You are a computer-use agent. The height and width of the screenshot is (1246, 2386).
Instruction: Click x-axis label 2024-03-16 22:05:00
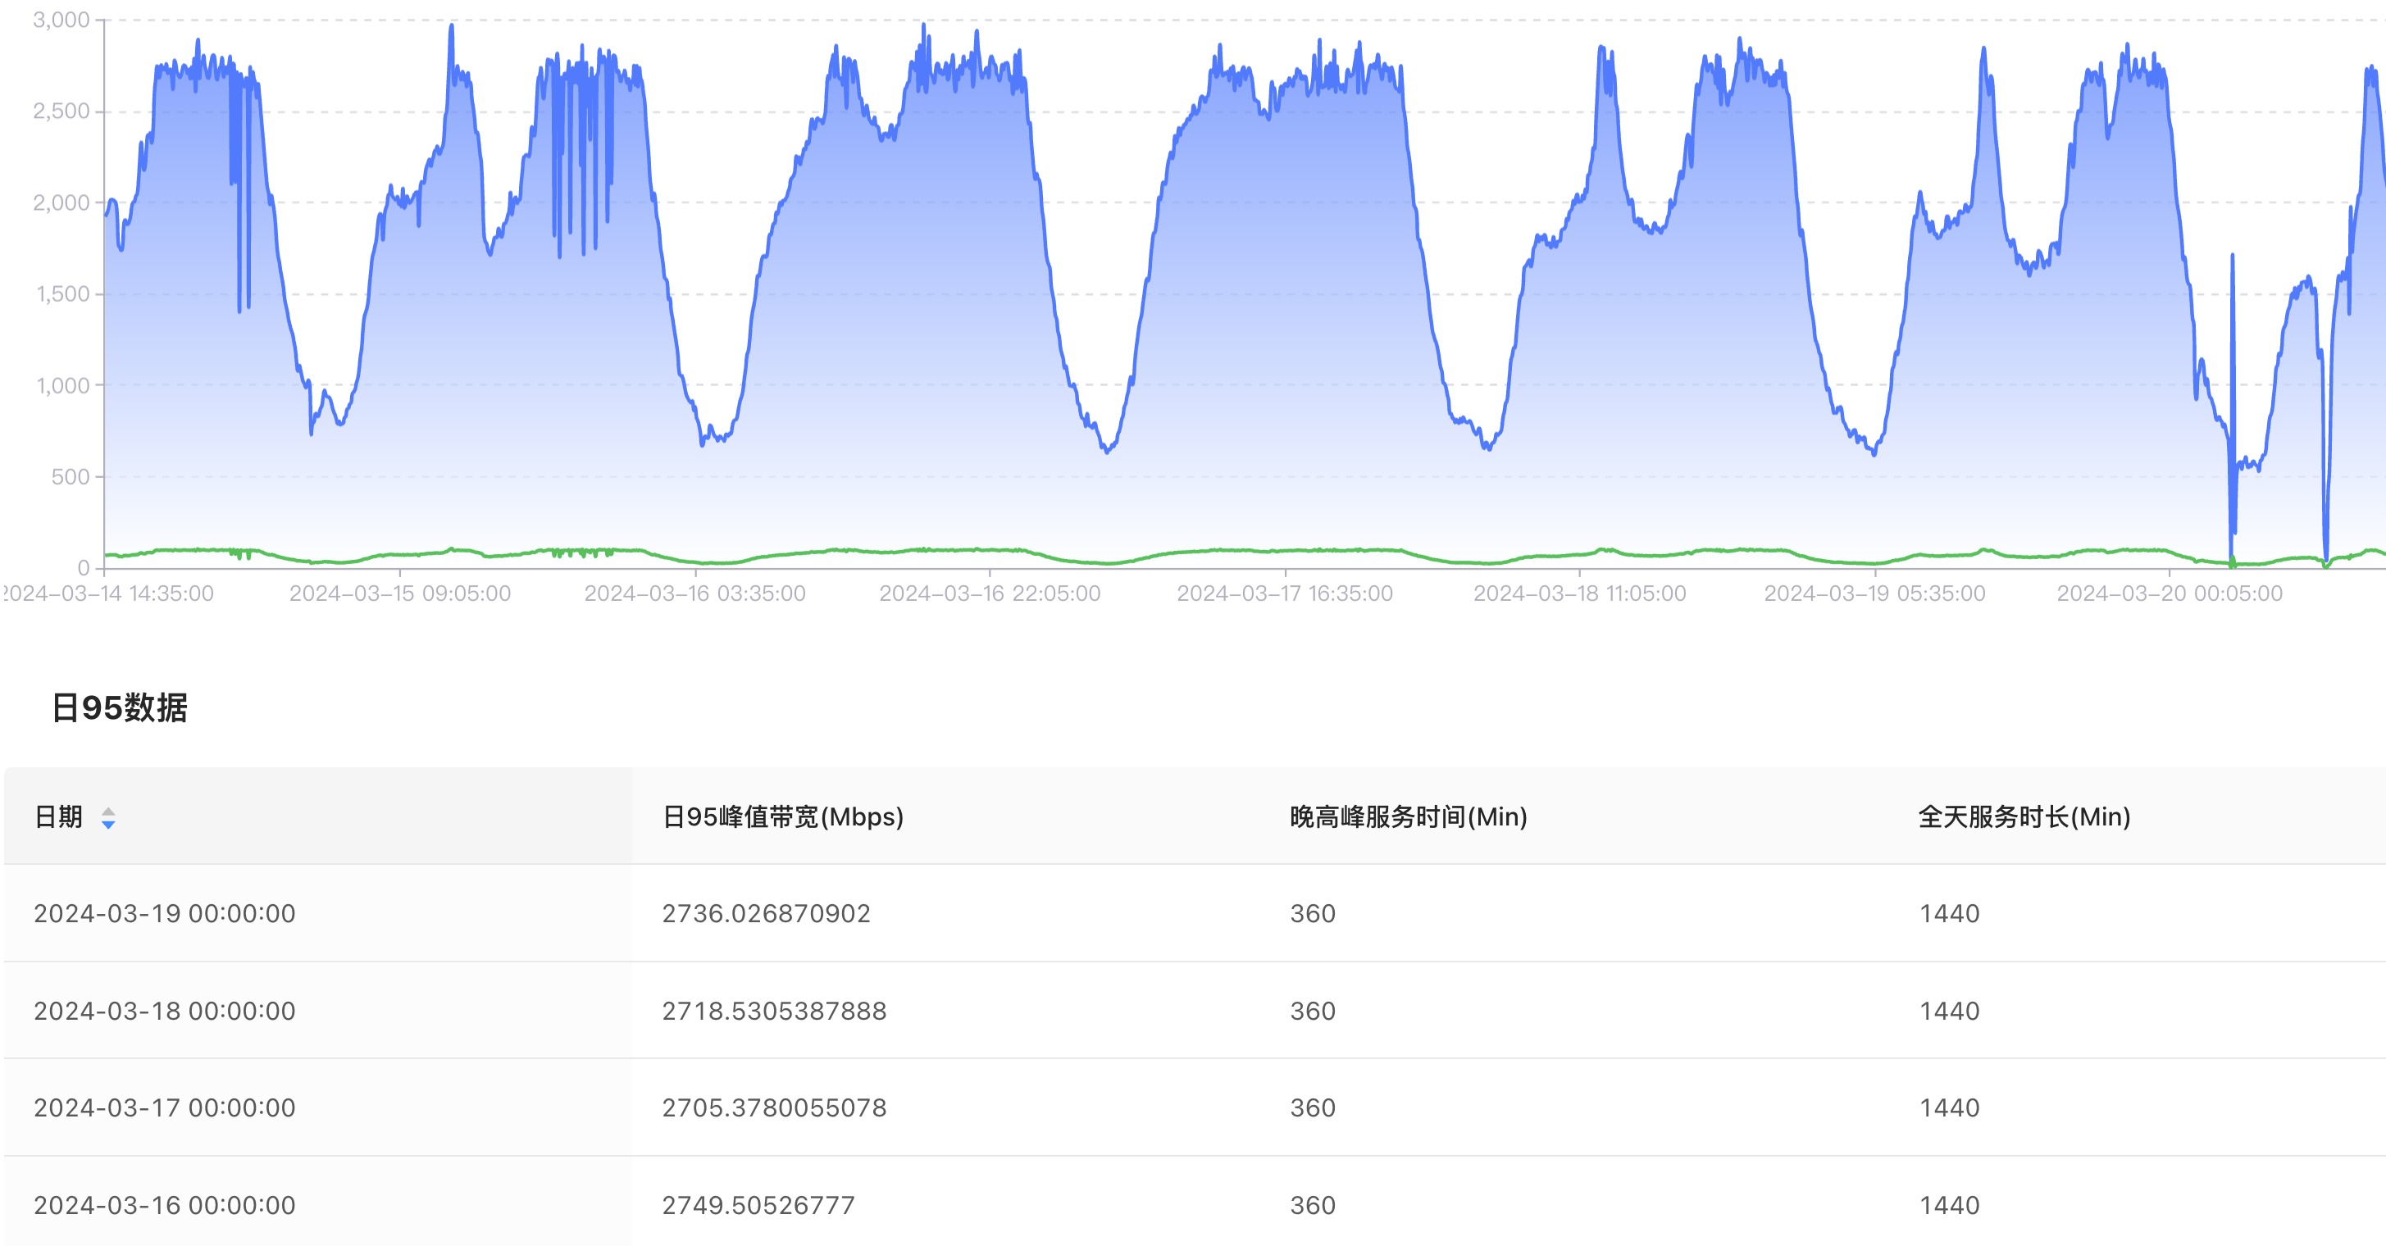[990, 593]
